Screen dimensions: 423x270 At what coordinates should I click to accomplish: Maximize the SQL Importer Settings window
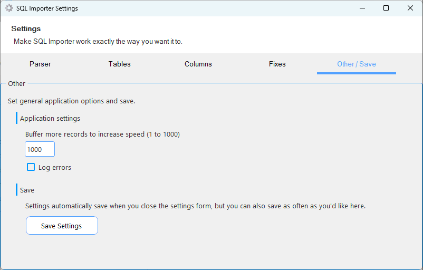pos(386,8)
